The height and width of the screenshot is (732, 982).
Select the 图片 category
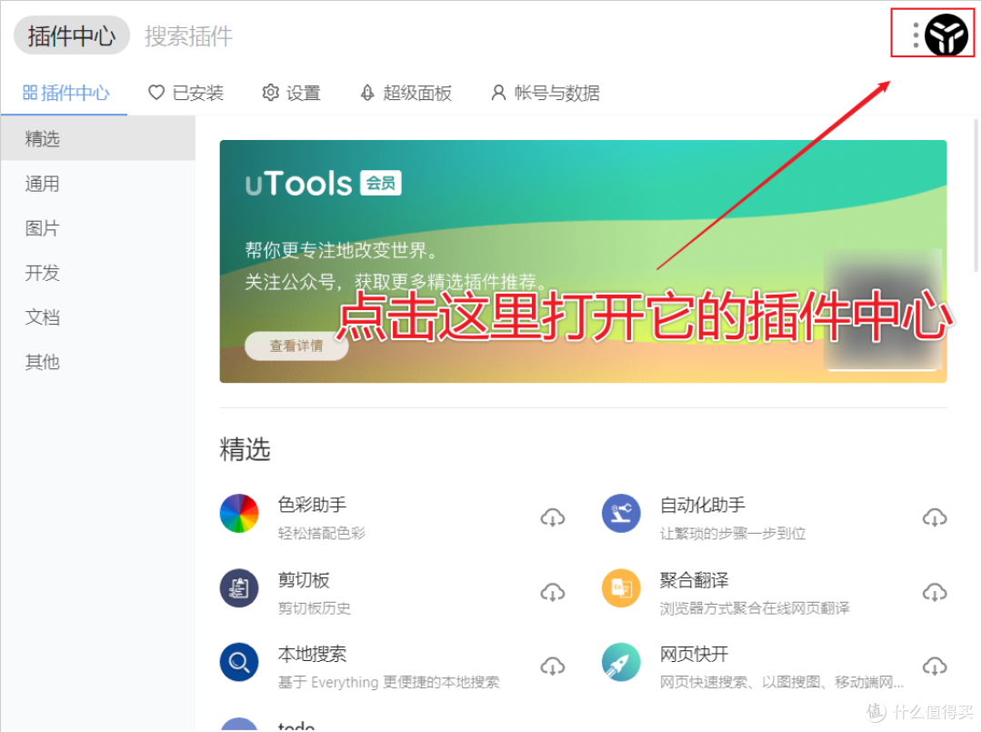pyautogui.click(x=97, y=228)
